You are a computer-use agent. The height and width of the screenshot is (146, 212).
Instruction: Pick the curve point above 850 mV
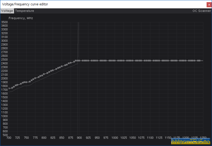pyautogui.click(x=62, y=66)
